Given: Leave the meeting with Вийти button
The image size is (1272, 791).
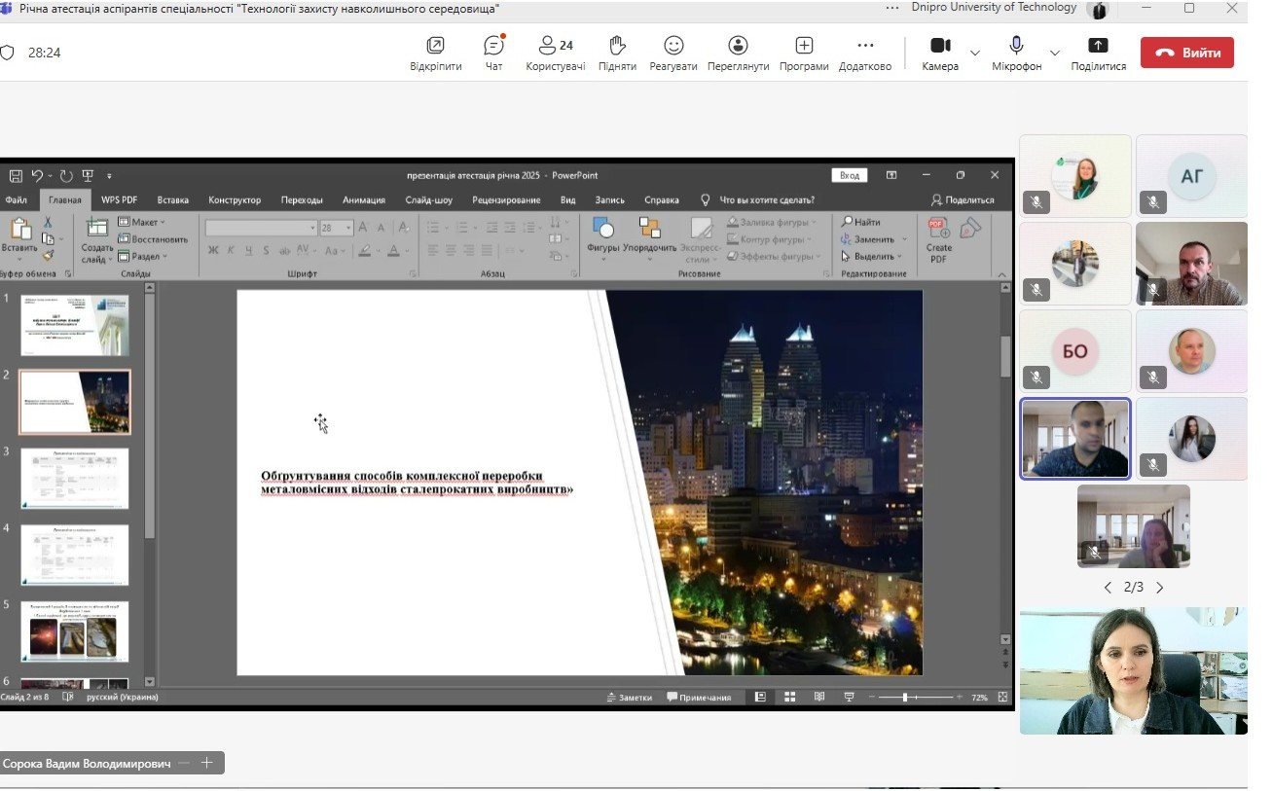Looking at the screenshot, I should click(x=1186, y=53).
